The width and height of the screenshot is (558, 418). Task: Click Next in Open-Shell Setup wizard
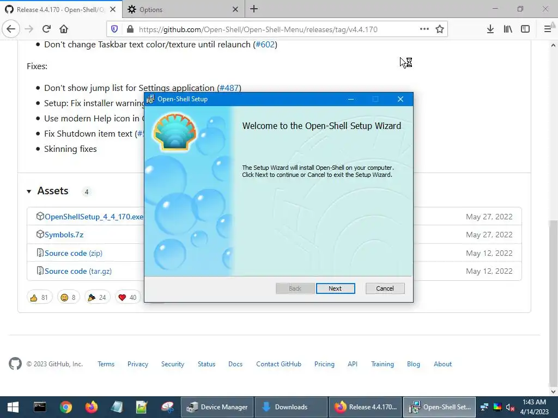point(335,288)
